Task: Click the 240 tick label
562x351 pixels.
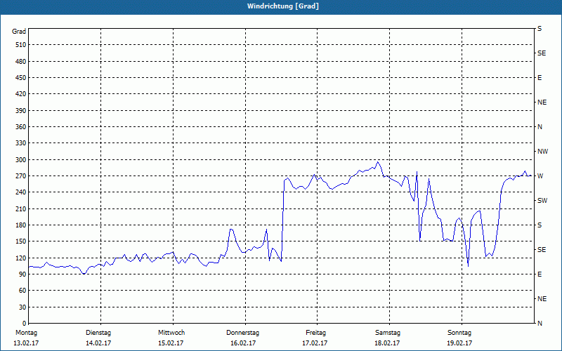Action: pyautogui.click(x=20, y=192)
